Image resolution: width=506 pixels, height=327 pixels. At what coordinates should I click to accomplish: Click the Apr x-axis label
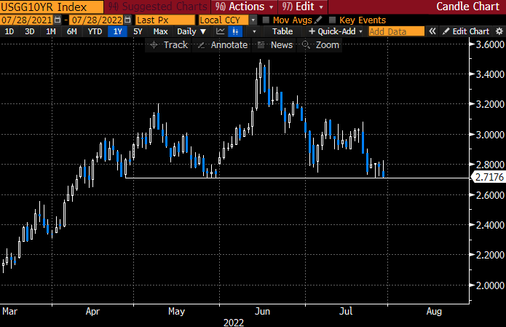coord(92,312)
